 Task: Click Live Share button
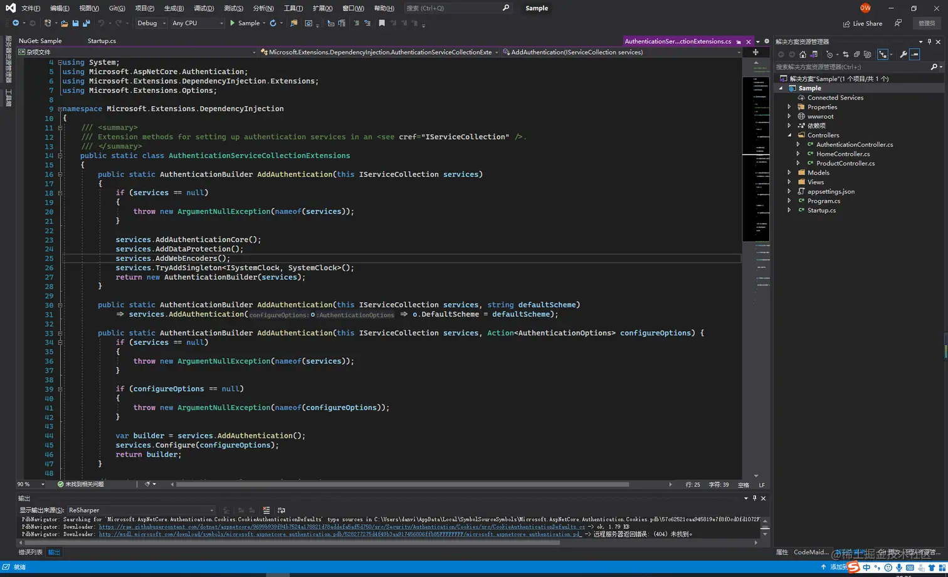click(863, 23)
